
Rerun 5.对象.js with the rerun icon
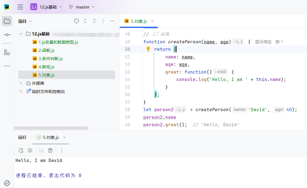pyautogui.click(x=21, y=150)
